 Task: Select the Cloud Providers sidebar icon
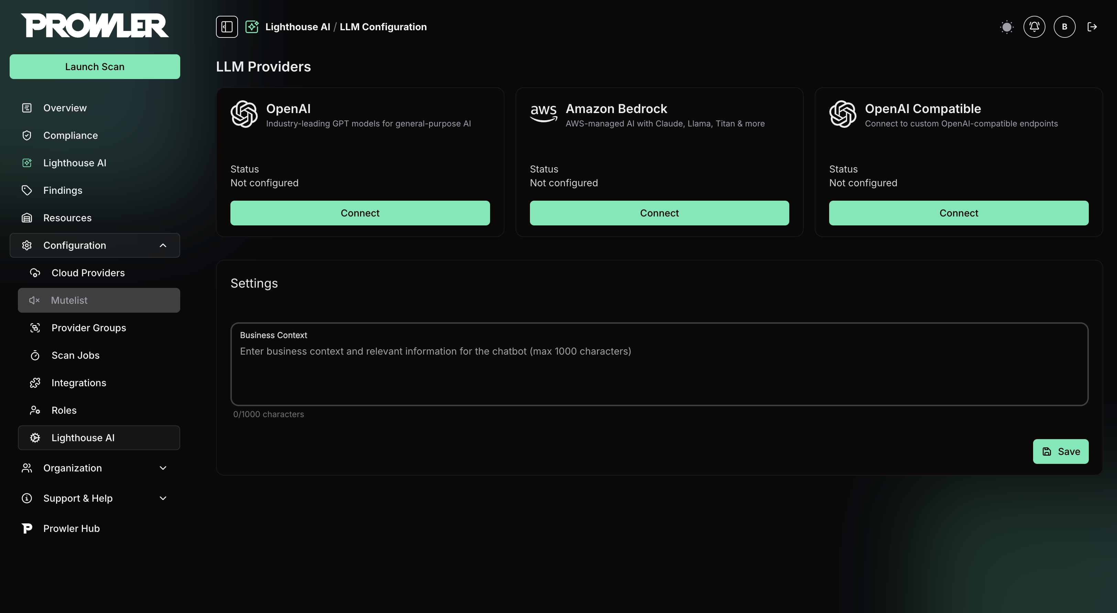pos(35,272)
